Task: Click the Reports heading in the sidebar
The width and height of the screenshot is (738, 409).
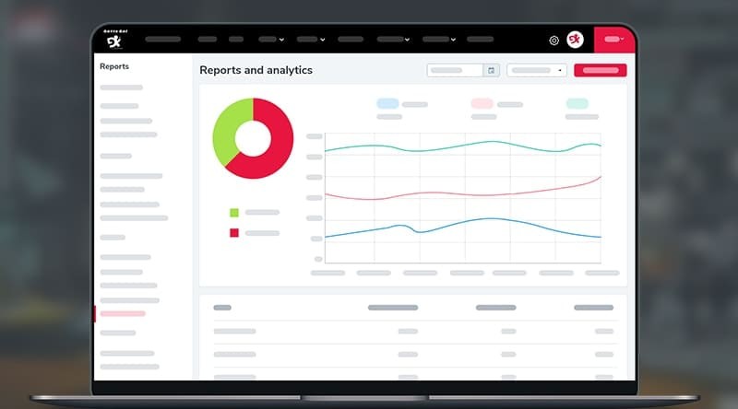Action: point(114,66)
